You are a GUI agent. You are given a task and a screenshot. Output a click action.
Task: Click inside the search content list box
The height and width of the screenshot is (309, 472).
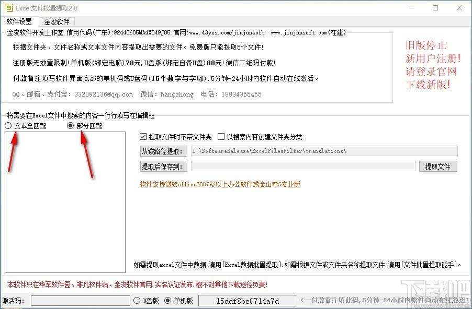pos(65,202)
